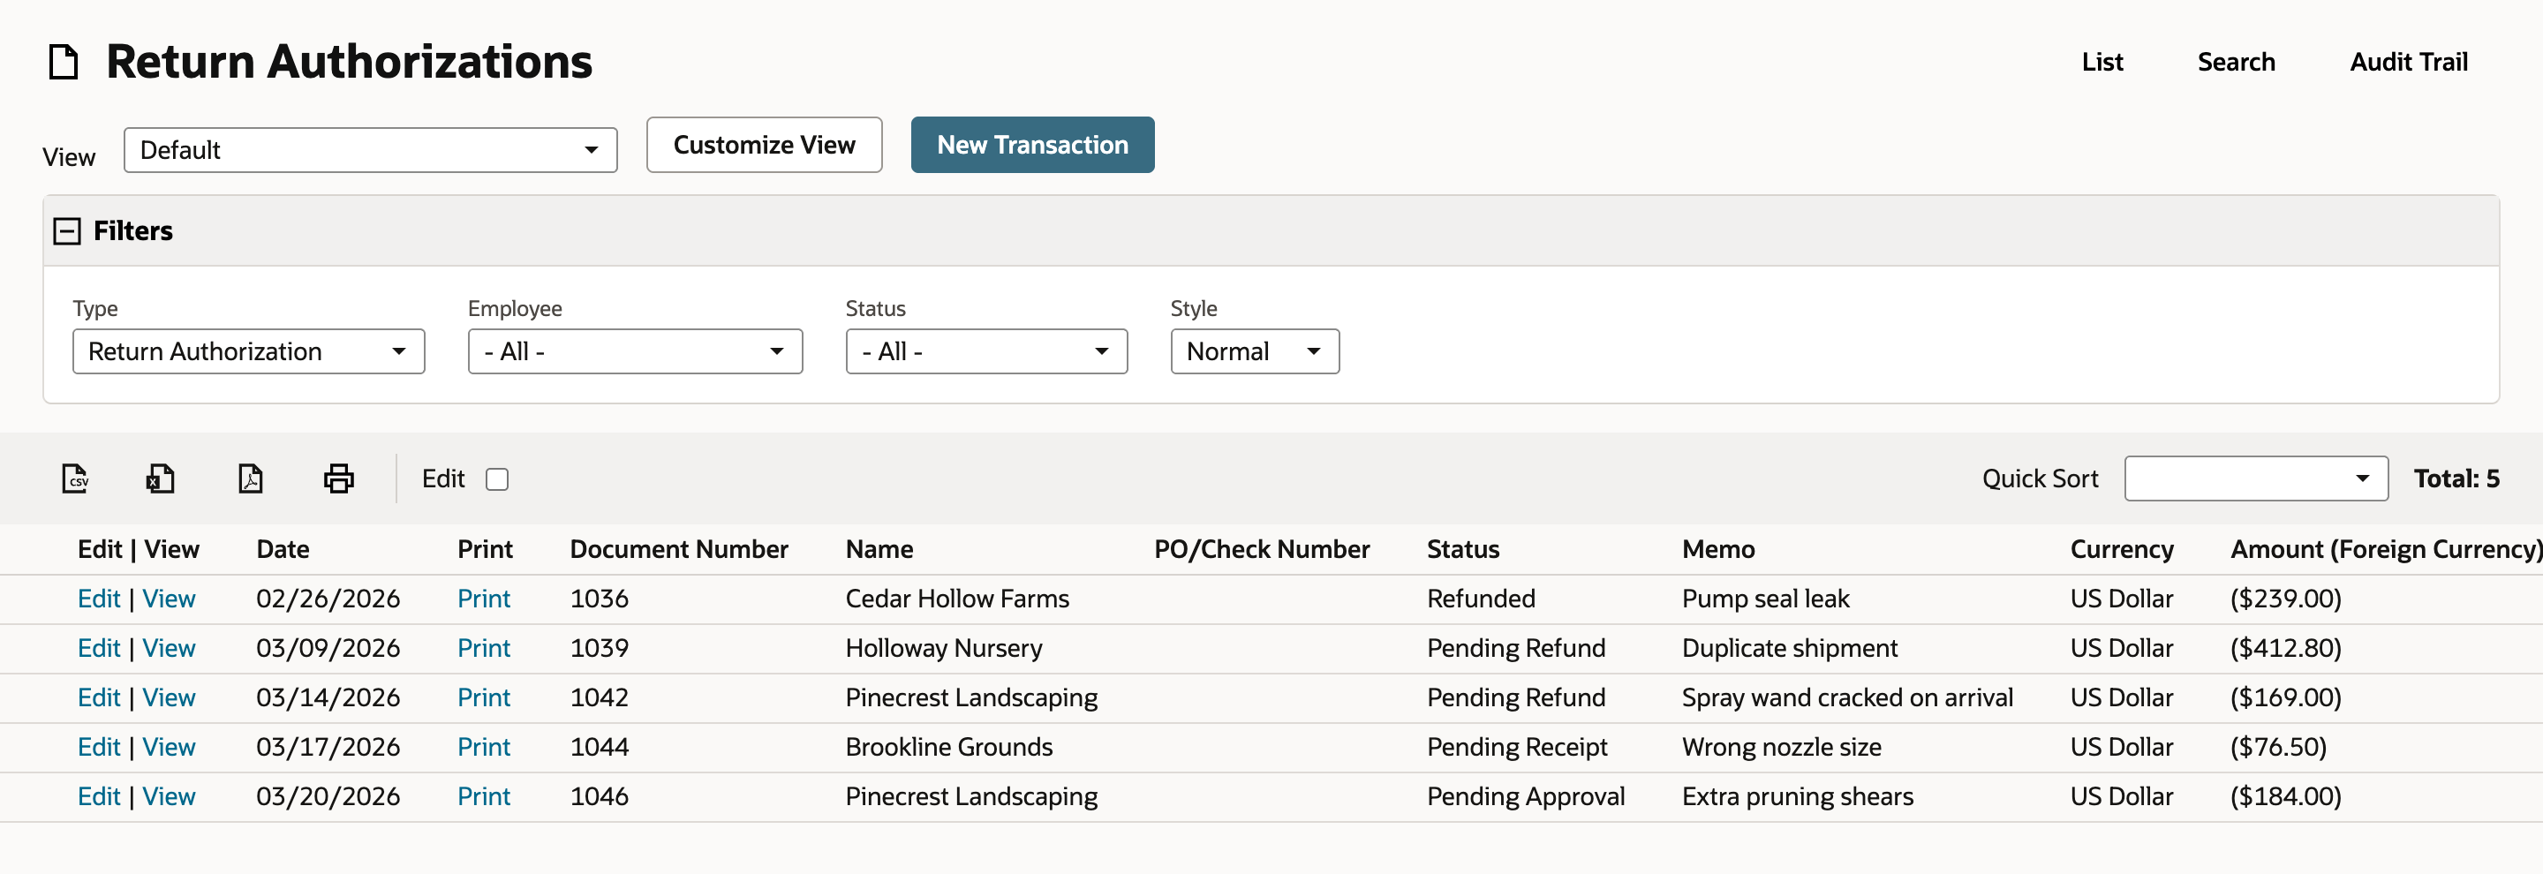
Task: Go to the List menu item
Action: point(2102,62)
